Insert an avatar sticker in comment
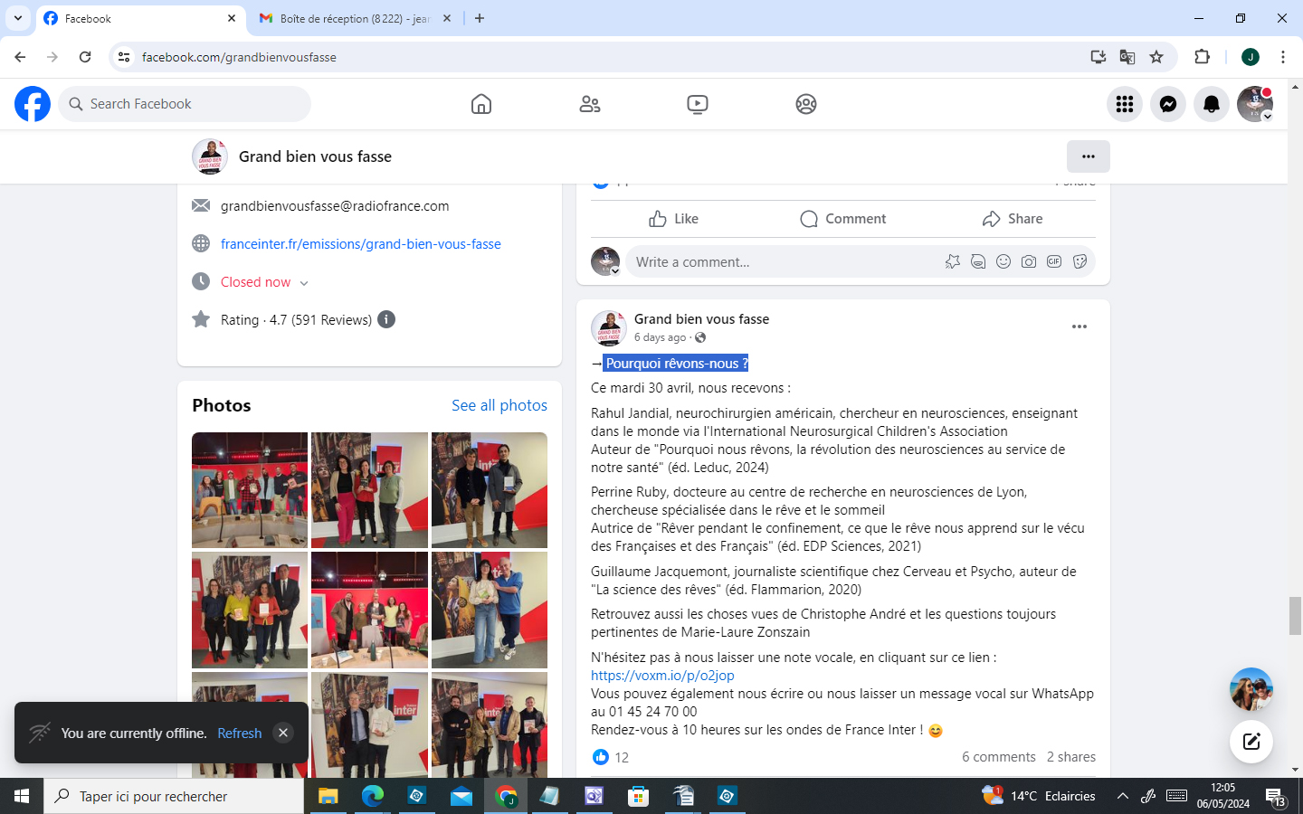1303x814 pixels. pyautogui.click(x=953, y=261)
